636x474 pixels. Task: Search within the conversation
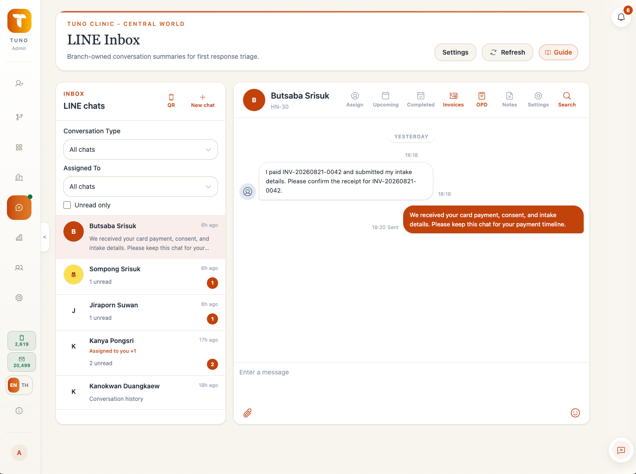[567, 100]
